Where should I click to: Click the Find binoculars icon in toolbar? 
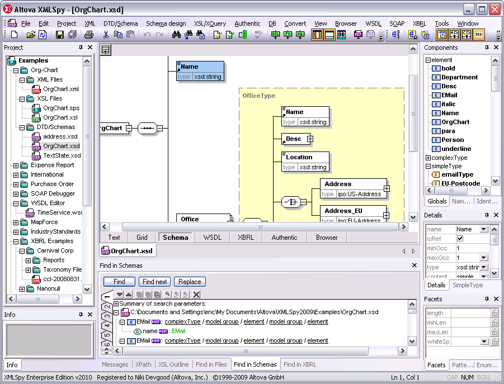pyautogui.click(x=176, y=35)
